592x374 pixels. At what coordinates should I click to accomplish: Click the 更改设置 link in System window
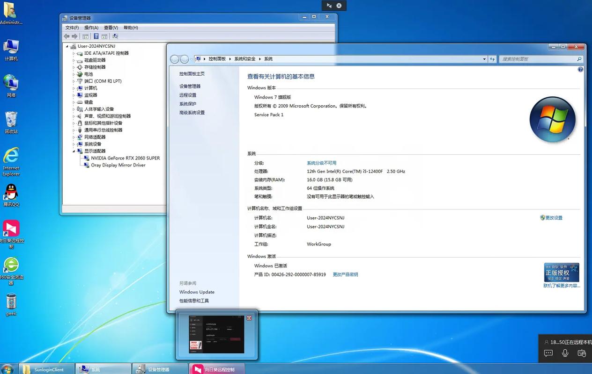click(554, 217)
